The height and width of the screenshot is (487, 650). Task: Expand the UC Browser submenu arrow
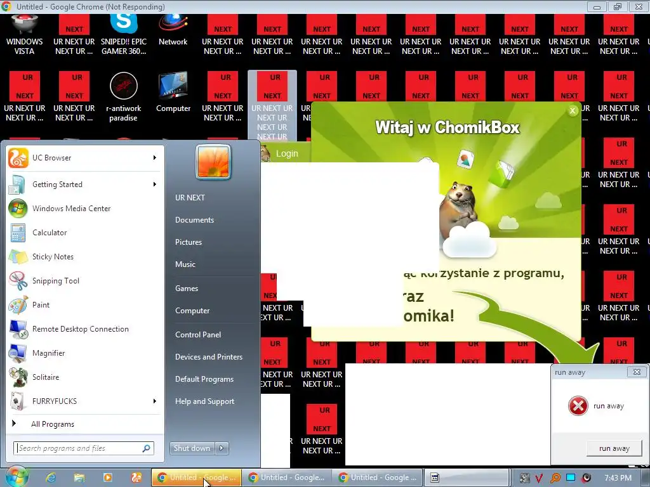[x=155, y=158]
